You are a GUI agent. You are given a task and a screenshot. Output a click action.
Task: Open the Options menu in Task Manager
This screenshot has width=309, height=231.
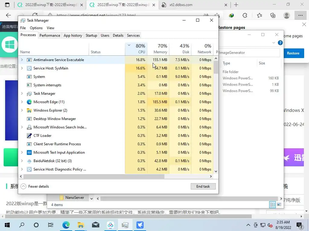coord(36,28)
